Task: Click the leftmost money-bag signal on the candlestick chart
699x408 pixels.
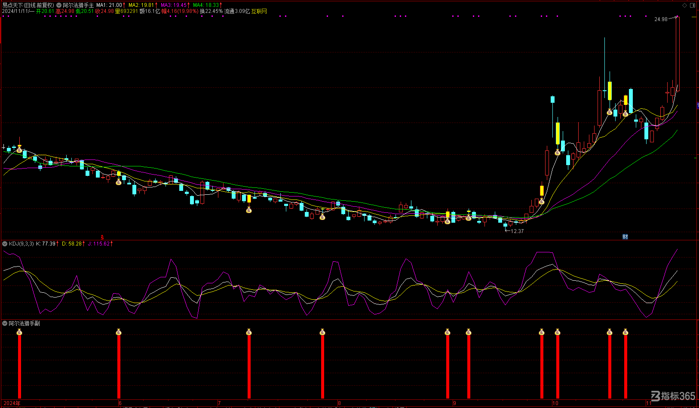Action: (x=19, y=150)
